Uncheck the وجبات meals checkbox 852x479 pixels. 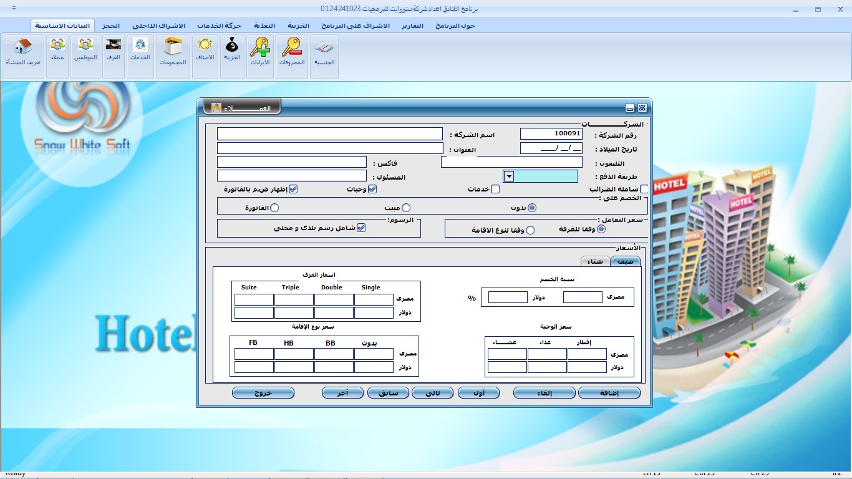(x=372, y=189)
